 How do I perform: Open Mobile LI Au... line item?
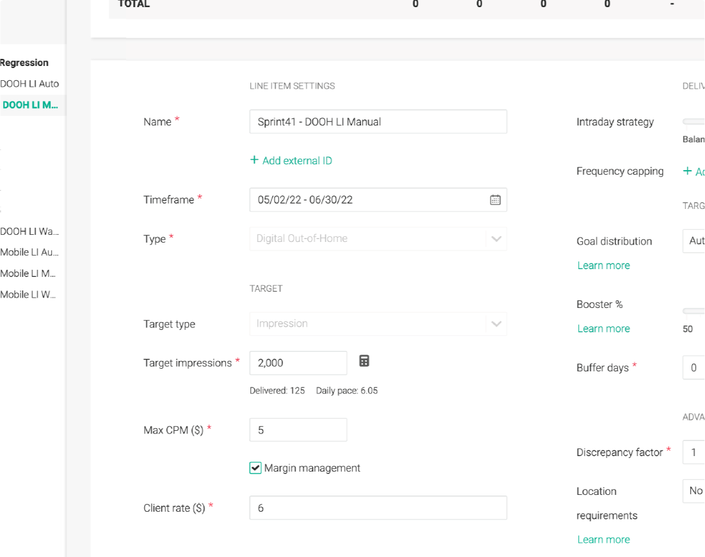click(x=30, y=252)
